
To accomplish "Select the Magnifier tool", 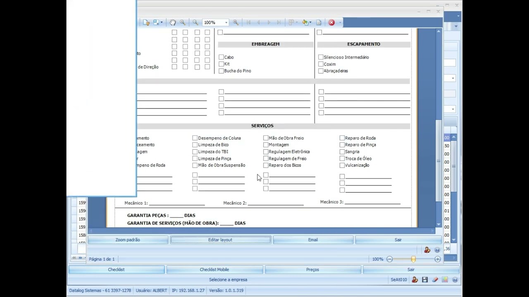I will coord(183,22).
